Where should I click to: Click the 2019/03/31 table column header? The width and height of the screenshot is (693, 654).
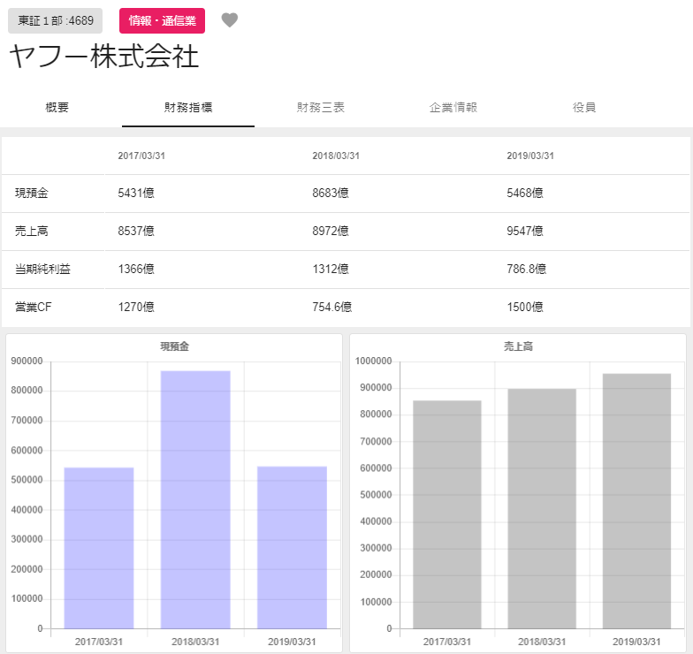pyautogui.click(x=530, y=156)
